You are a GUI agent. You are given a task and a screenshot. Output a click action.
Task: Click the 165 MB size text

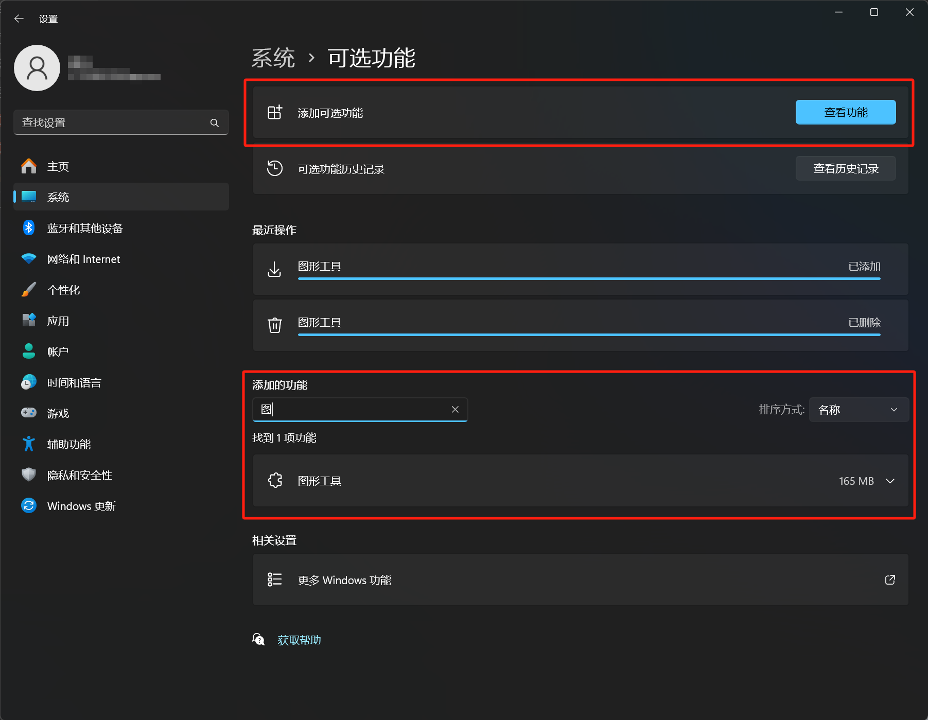tap(856, 481)
